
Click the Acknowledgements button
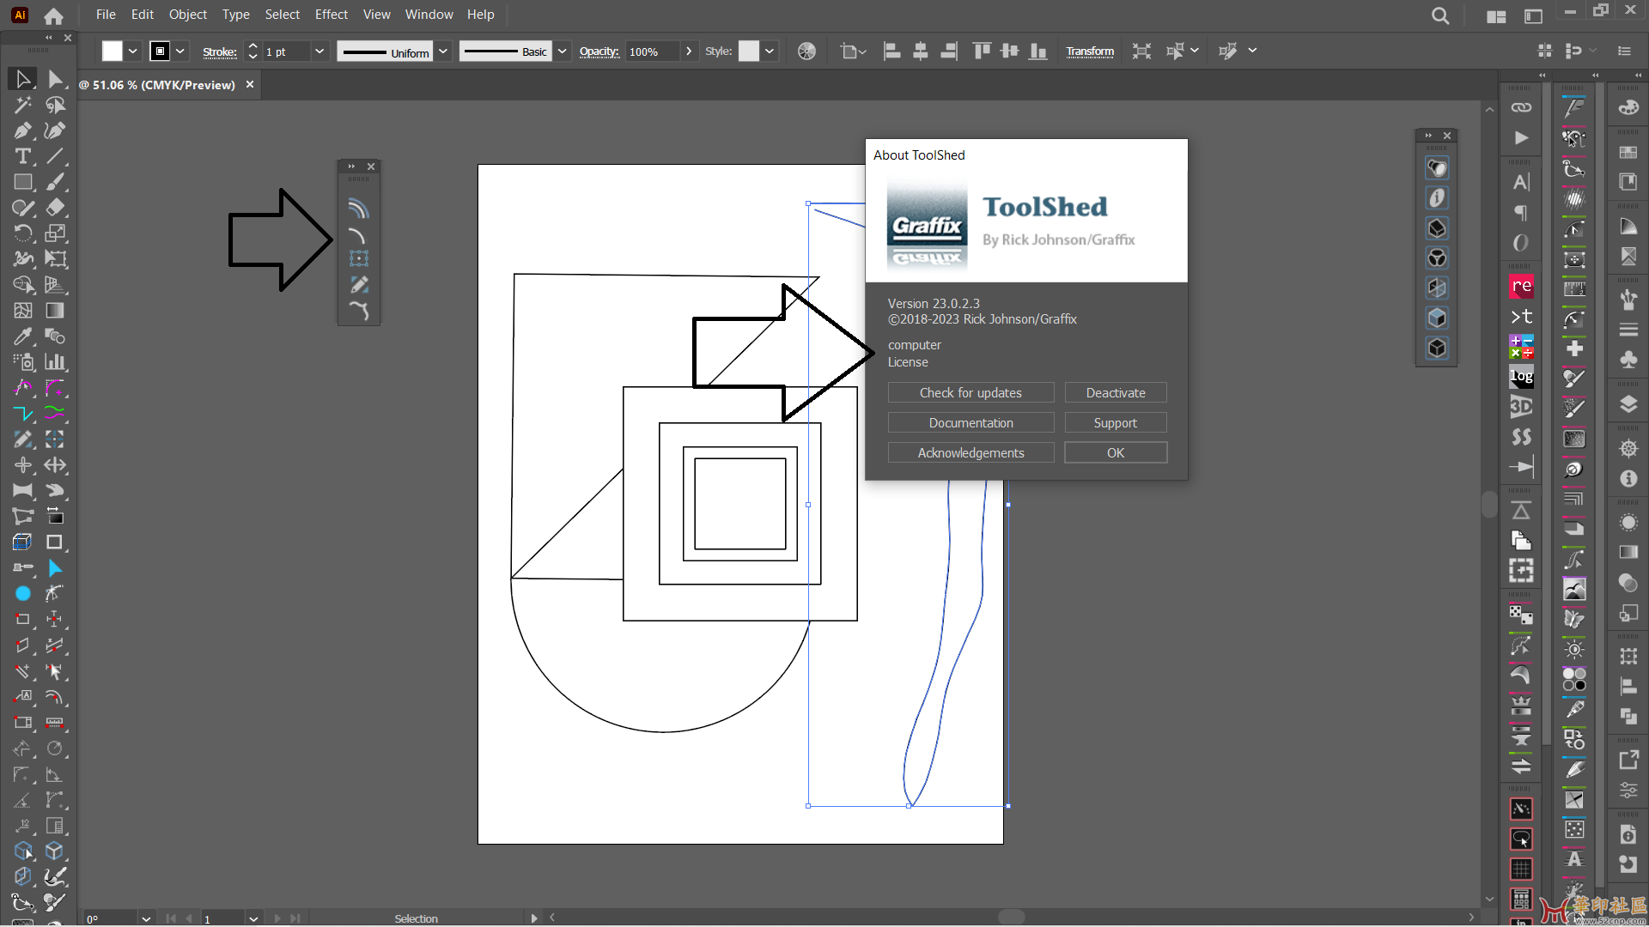click(x=971, y=452)
